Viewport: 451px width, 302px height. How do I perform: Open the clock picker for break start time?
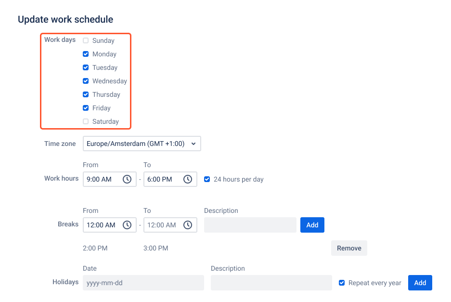pos(127,224)
